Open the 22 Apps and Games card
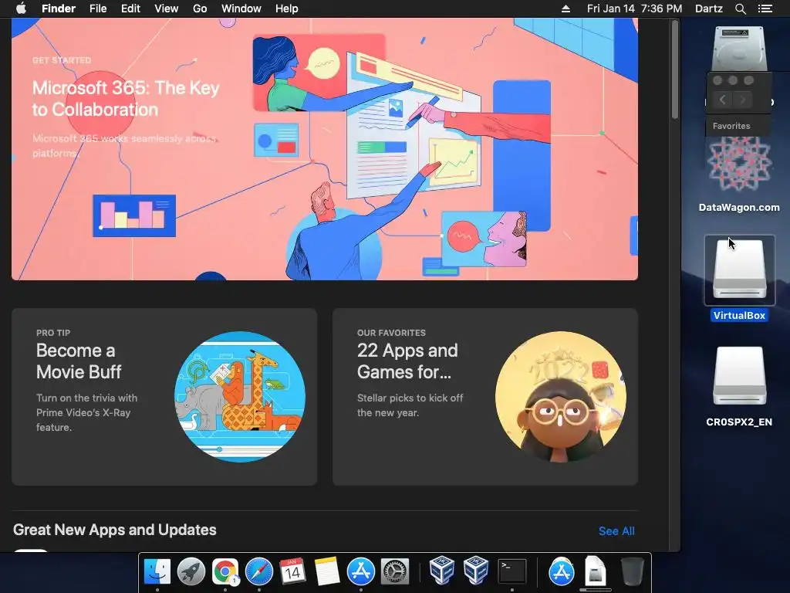 click(x=485, y=397)
